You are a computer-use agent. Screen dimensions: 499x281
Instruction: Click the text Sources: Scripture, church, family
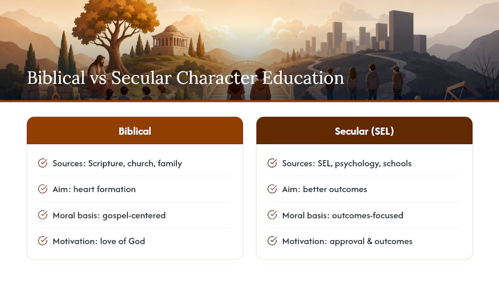tap(117, 164)
